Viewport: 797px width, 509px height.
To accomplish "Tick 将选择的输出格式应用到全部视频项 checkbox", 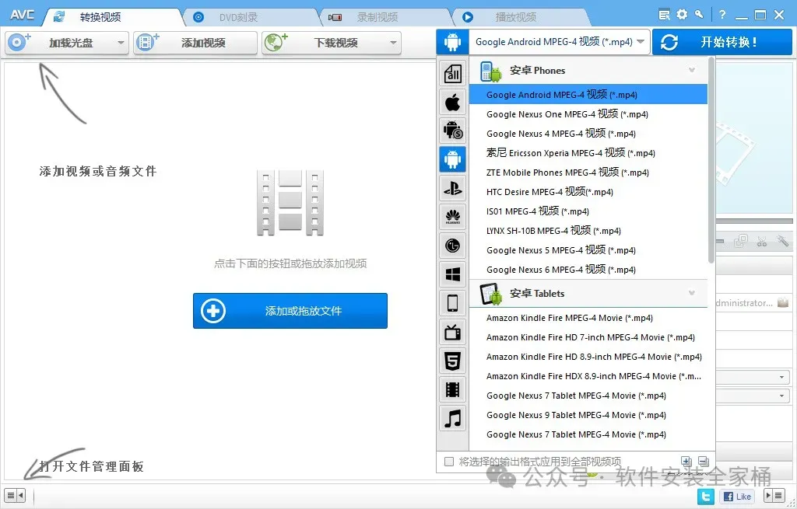I will click(x=449, y=462).
